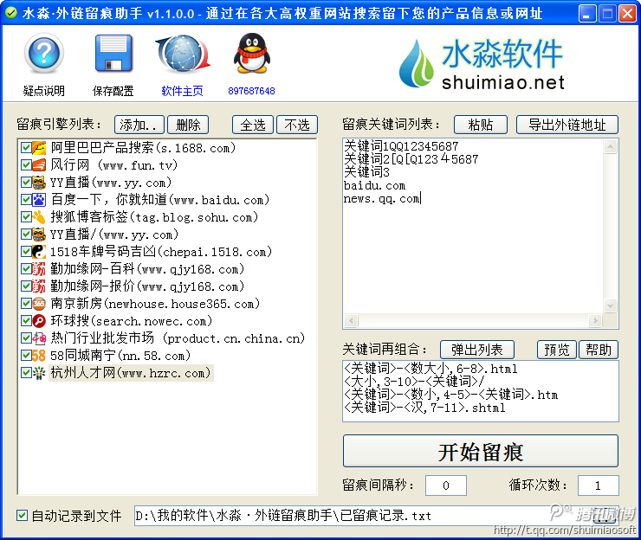Click the 粘贴 keywords button
Viewport: 641px width, 540px height.
[x=481, y=125]
